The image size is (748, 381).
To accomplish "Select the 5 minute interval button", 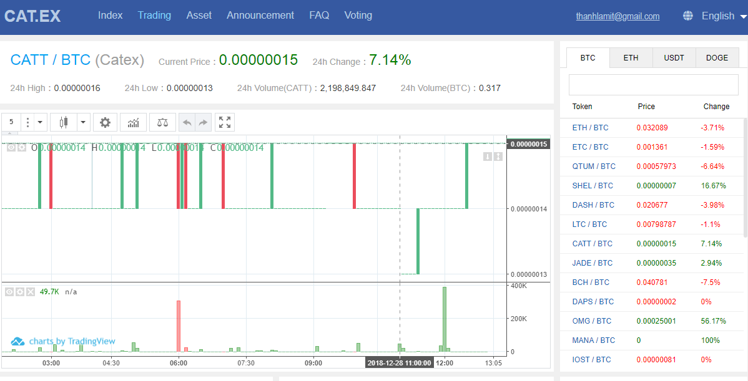I will 11,122.
